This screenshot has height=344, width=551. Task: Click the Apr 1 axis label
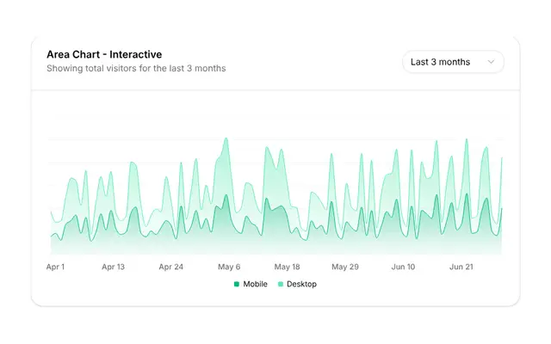tap(55, 267)
